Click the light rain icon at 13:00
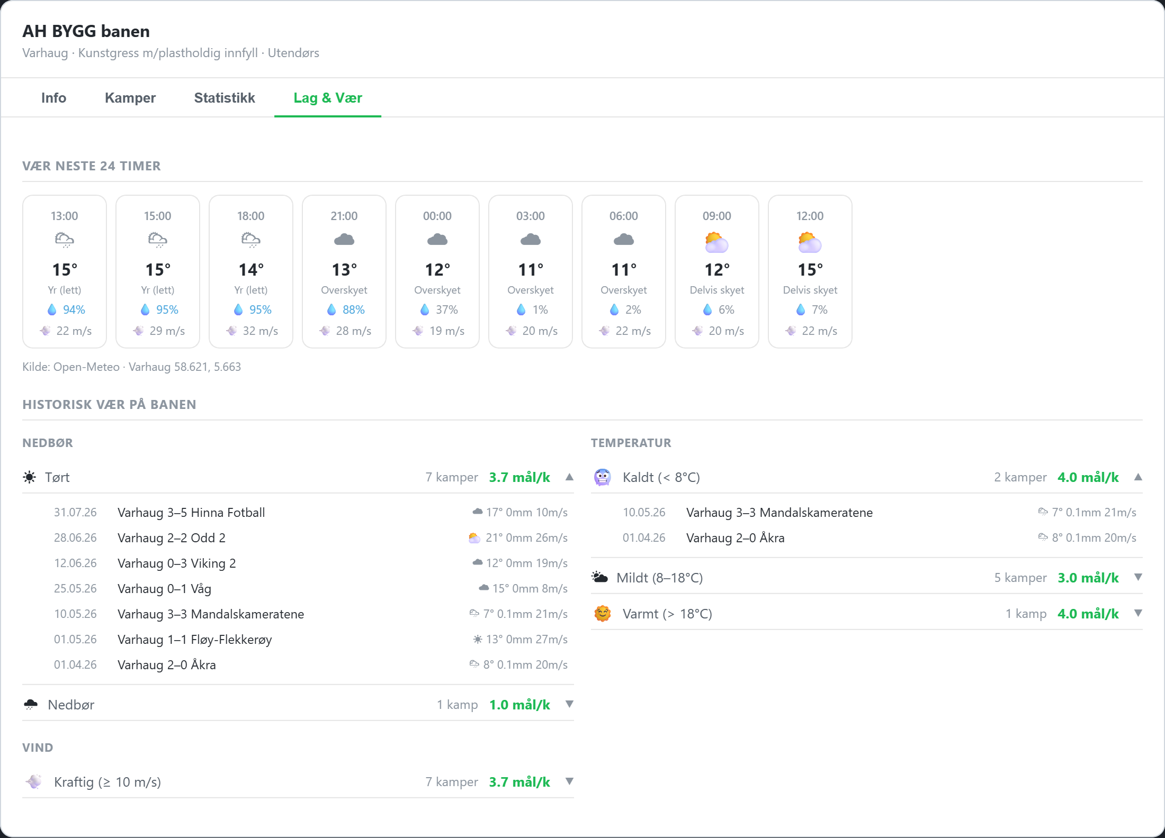Image resolution: width=1165 pixels, height=838 pixels. click(x=65, y=240)
